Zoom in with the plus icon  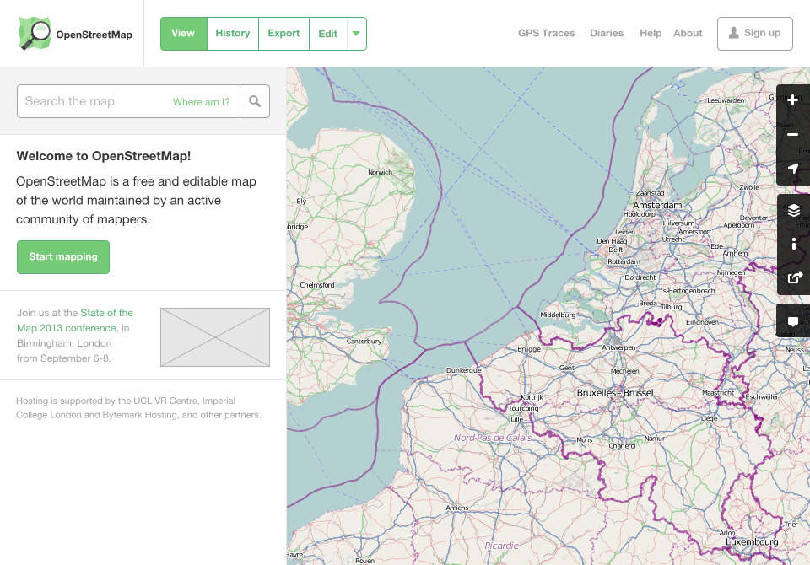click(793, 100)
